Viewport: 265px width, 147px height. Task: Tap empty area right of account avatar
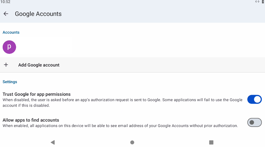132,47
